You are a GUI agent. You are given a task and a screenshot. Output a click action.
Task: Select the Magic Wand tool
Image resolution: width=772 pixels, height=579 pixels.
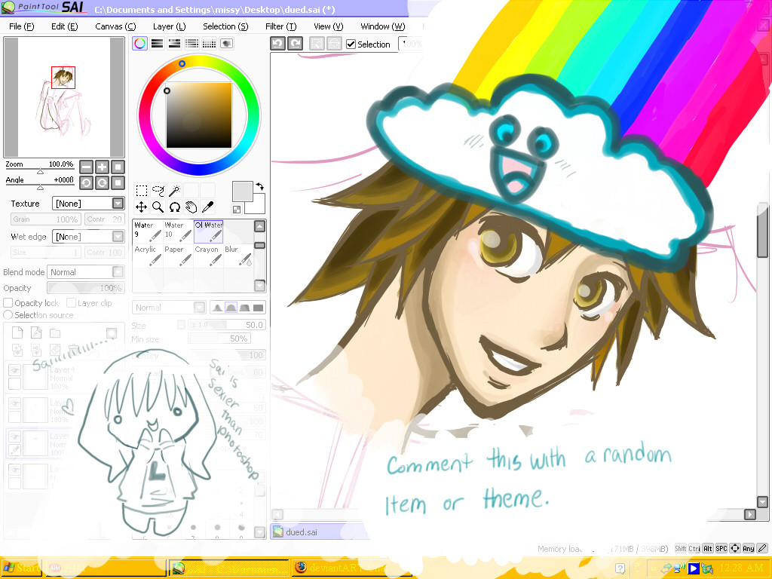click(x=175, y=191)
